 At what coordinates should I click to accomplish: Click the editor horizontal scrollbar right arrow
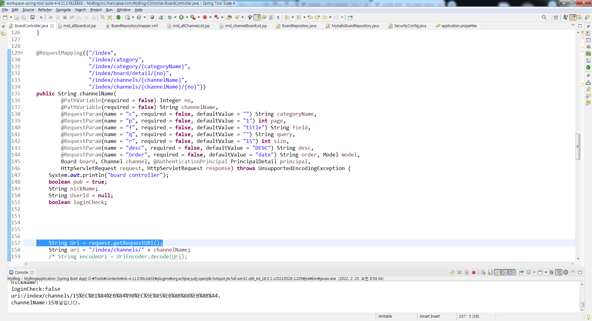click(x=573, y=264)
